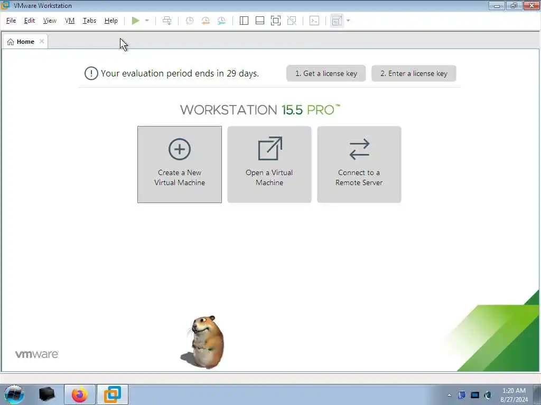Open the Tabs menu
This screenshot has height=405, width=541.
(89, 21)
